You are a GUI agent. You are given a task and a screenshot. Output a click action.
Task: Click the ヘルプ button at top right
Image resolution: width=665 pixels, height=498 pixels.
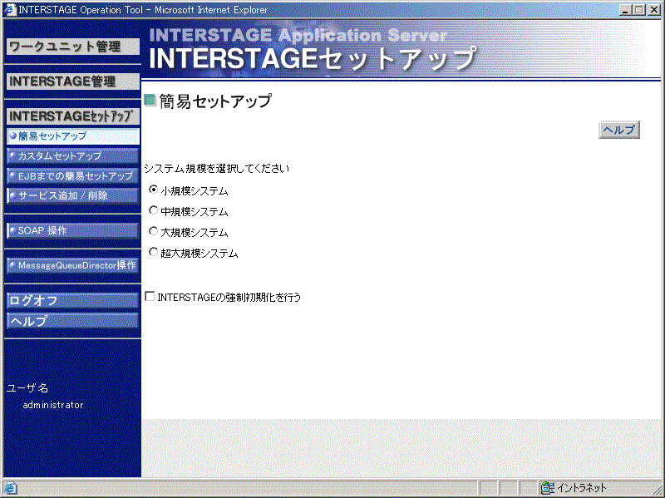coord(619,130)
